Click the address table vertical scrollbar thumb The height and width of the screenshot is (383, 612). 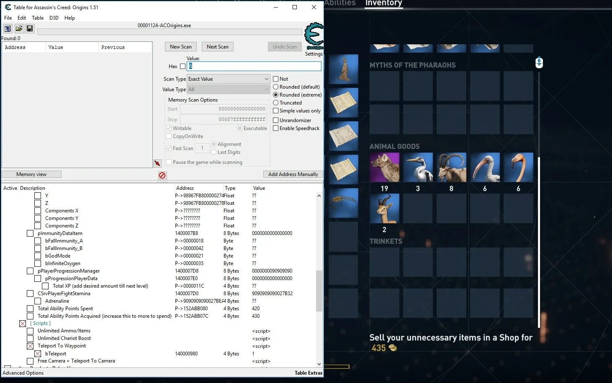point(319,291)
